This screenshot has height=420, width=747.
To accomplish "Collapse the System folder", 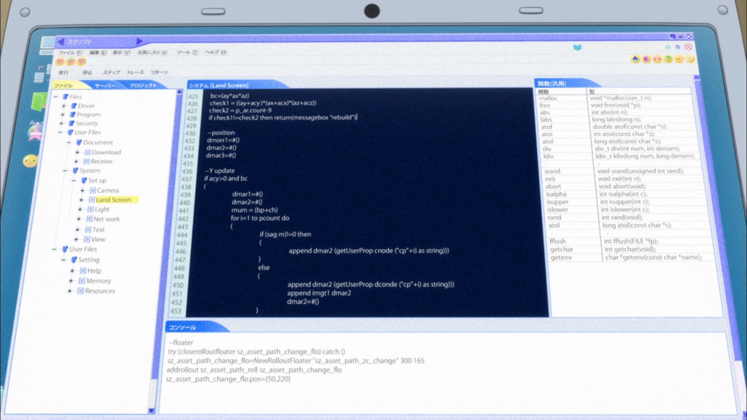I will pyautogui.click(x=65, y=171).
